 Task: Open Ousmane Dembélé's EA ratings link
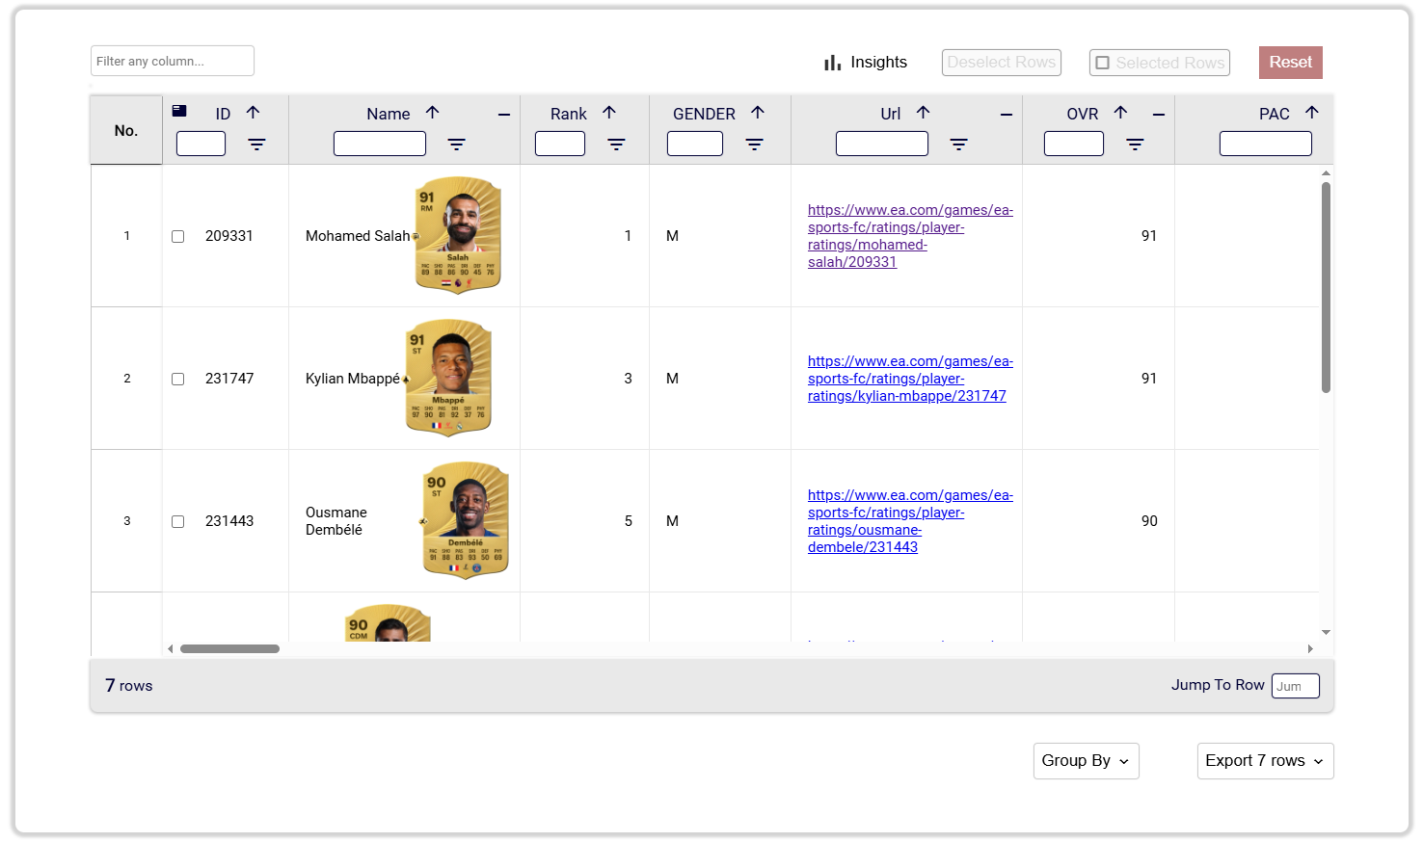(x=910, y=521)
